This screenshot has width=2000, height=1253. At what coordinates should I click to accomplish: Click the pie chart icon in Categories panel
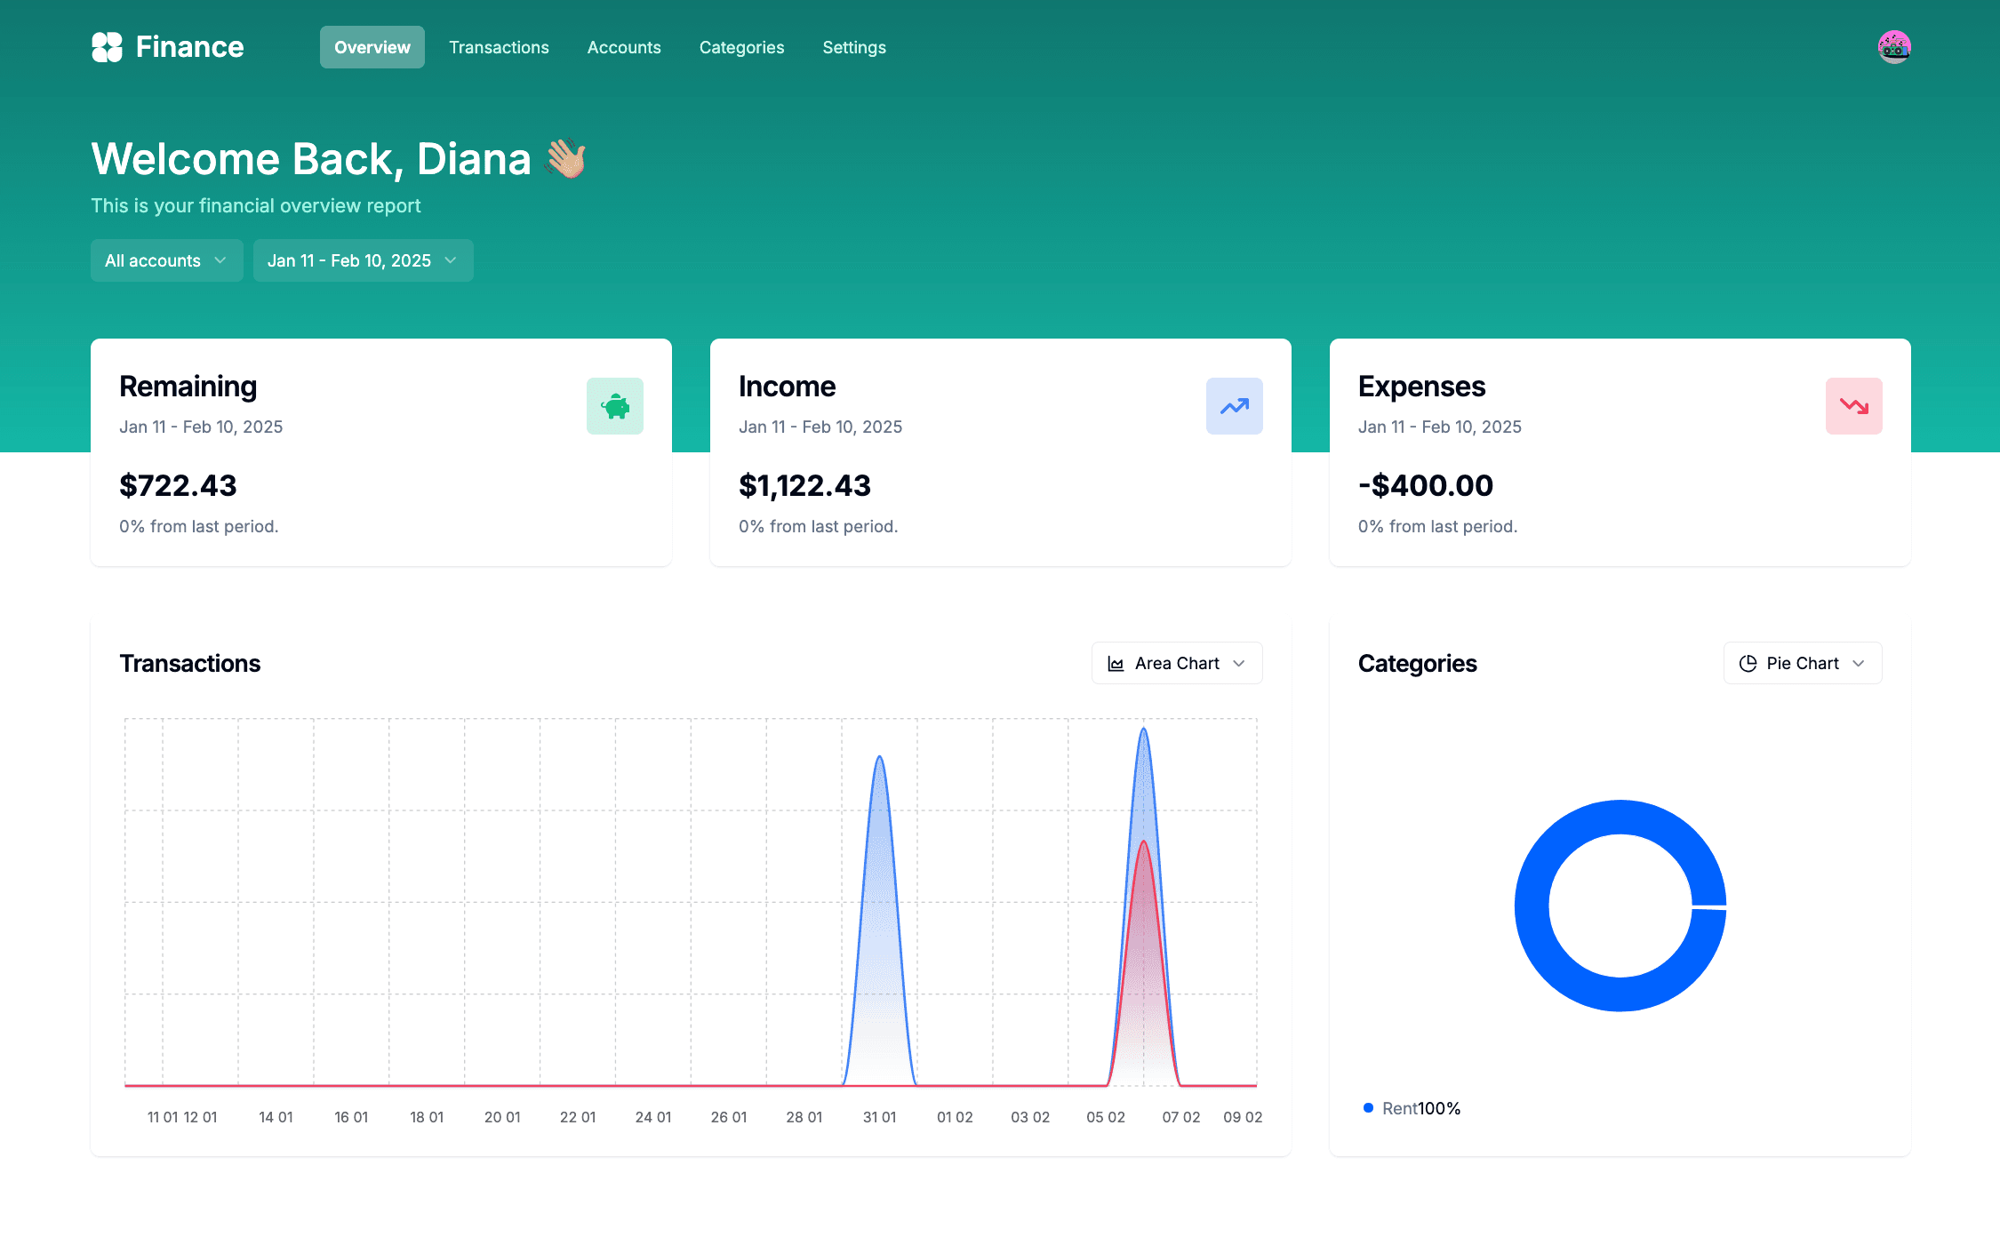pyautogui.click(x=1748, y=663)
